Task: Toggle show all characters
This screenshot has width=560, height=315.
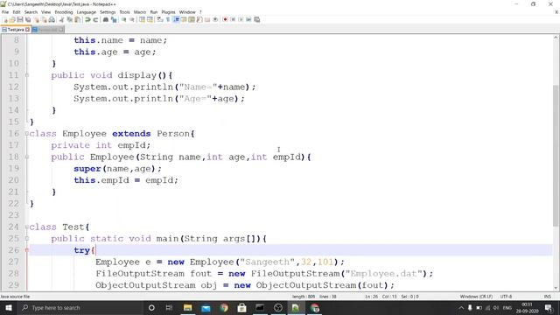Action: [x=168, y=19]
